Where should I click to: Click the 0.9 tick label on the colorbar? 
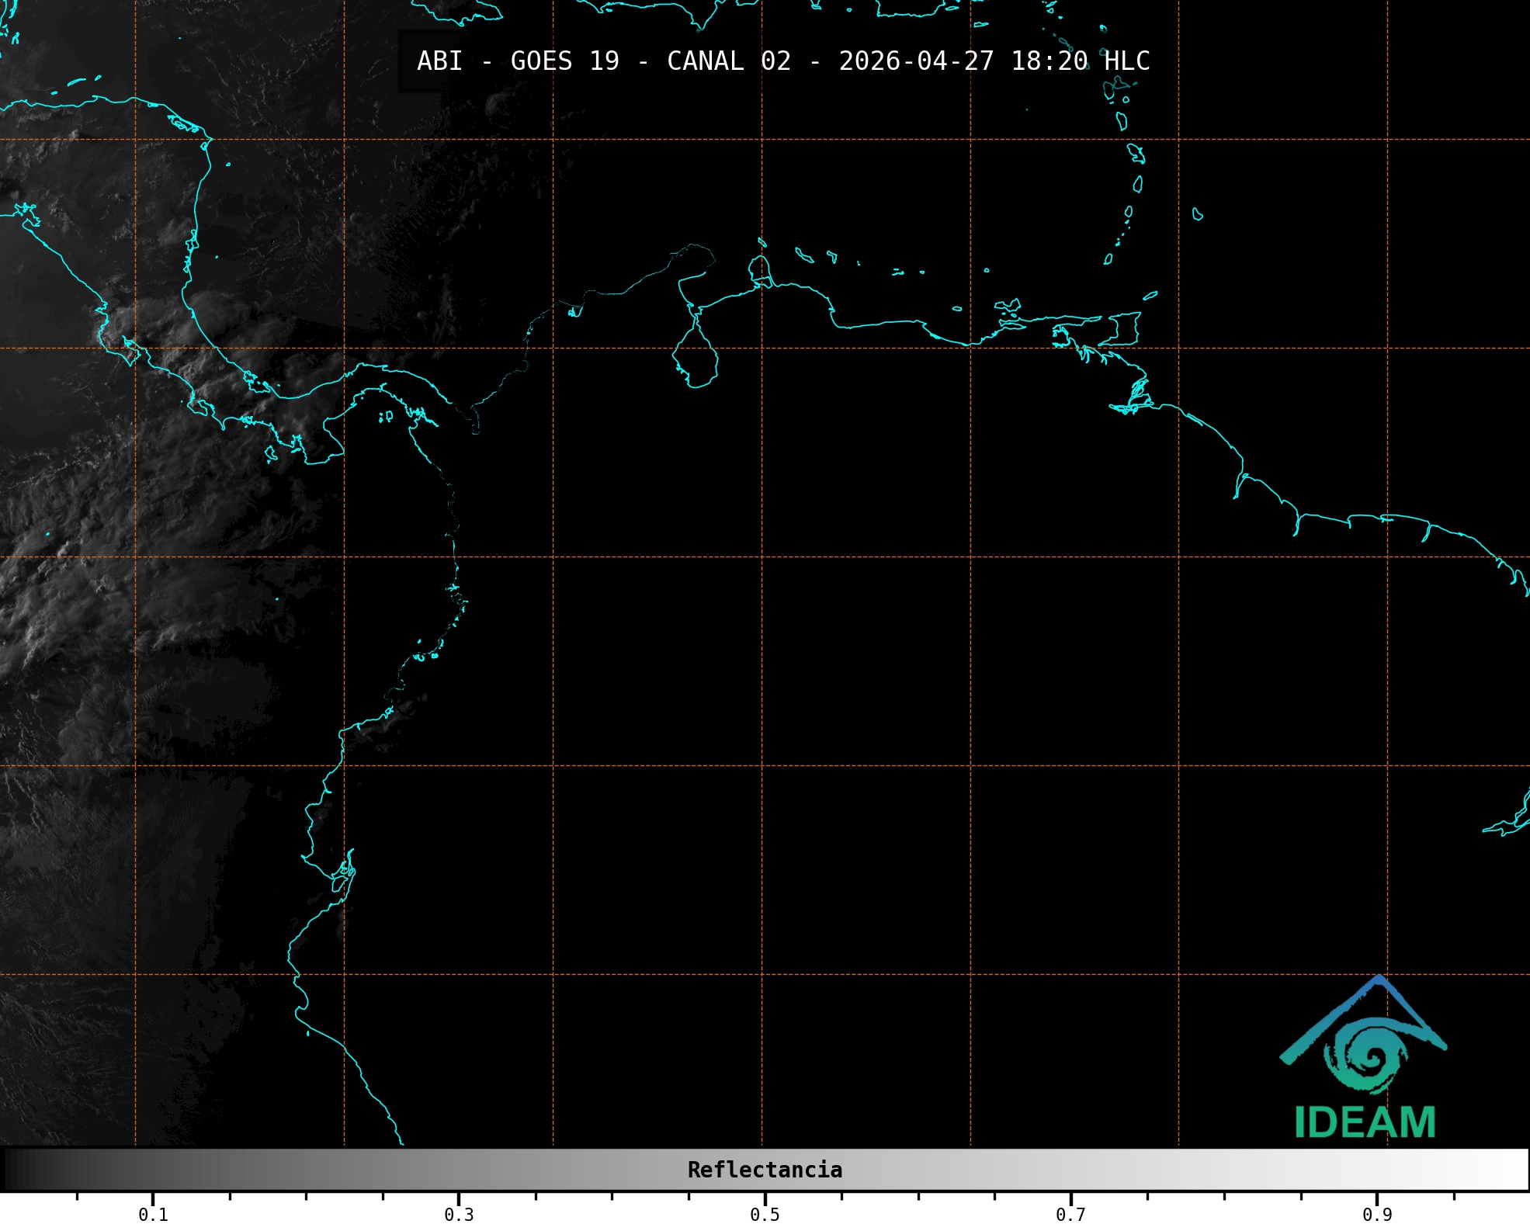(1376, 1214)
